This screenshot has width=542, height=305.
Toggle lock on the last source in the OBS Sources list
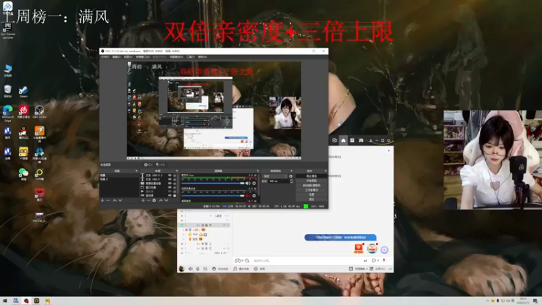click(x=175, y=195)
